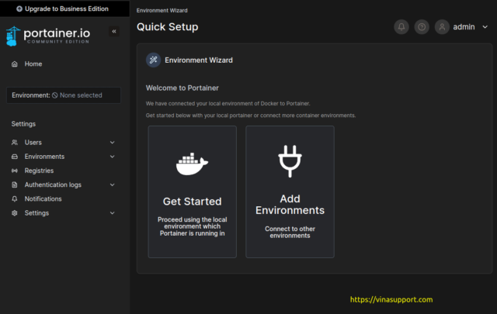Open Registries in the sidebar
This screenshot has width=497, height=314.
point(39,171)
